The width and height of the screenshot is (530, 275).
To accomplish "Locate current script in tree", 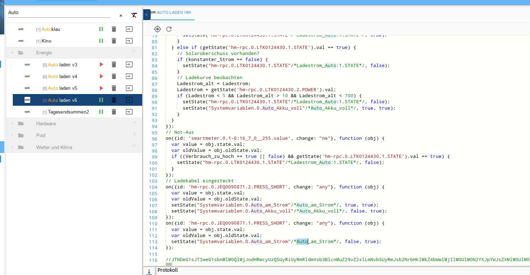I will (x=157, y=29).
